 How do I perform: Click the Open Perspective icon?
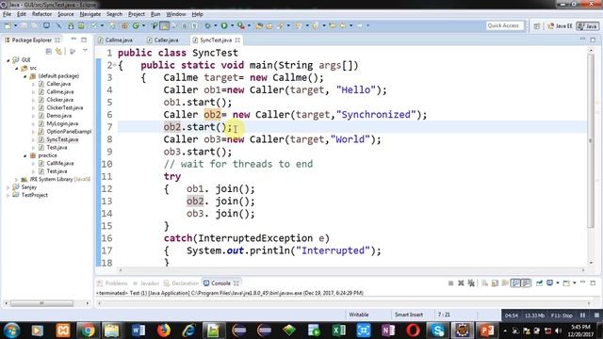(x=537, y=26)
